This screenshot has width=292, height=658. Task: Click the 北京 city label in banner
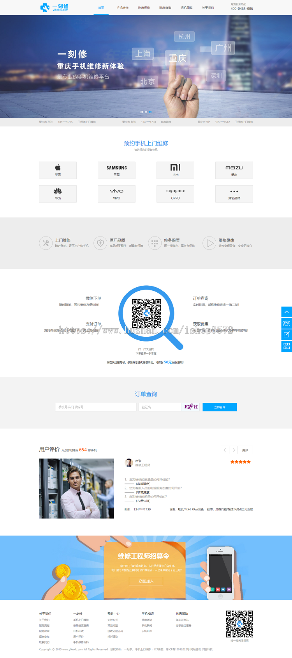[148, 82]
